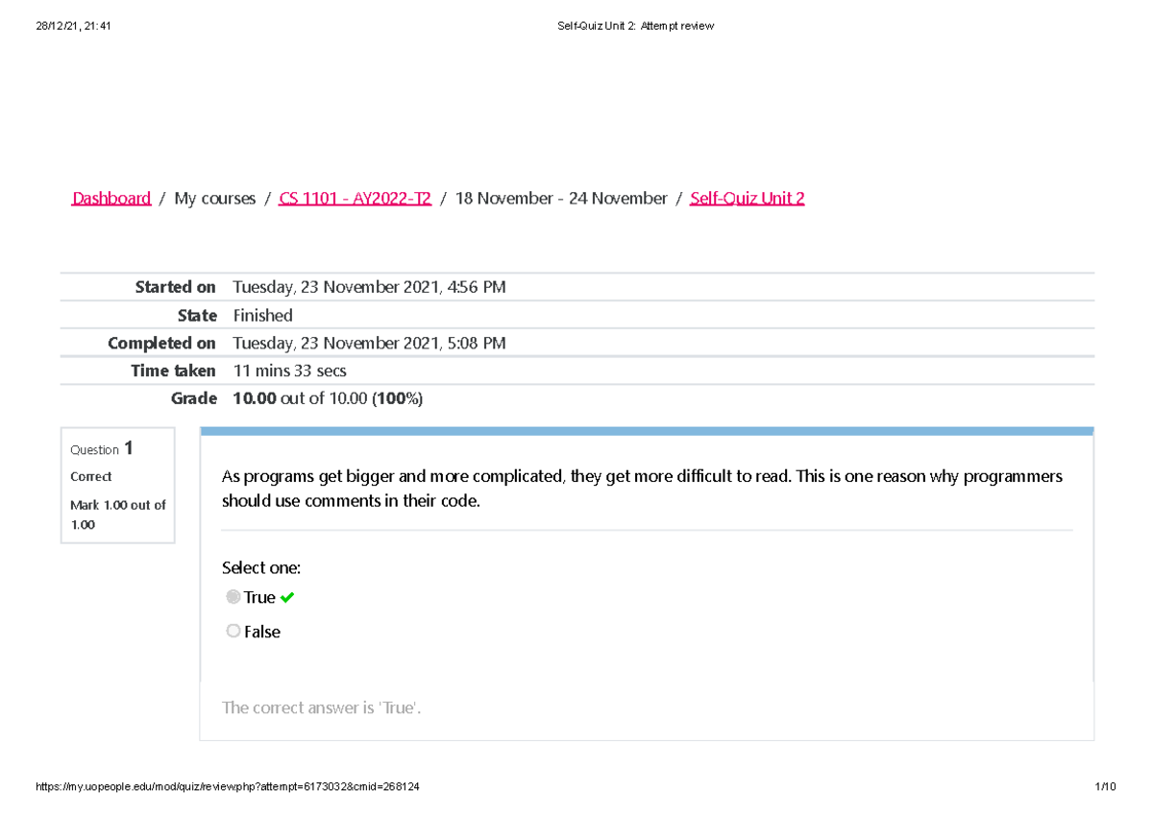
Task: Click the 1/10 page number indicator
Action: (1104, 787)
